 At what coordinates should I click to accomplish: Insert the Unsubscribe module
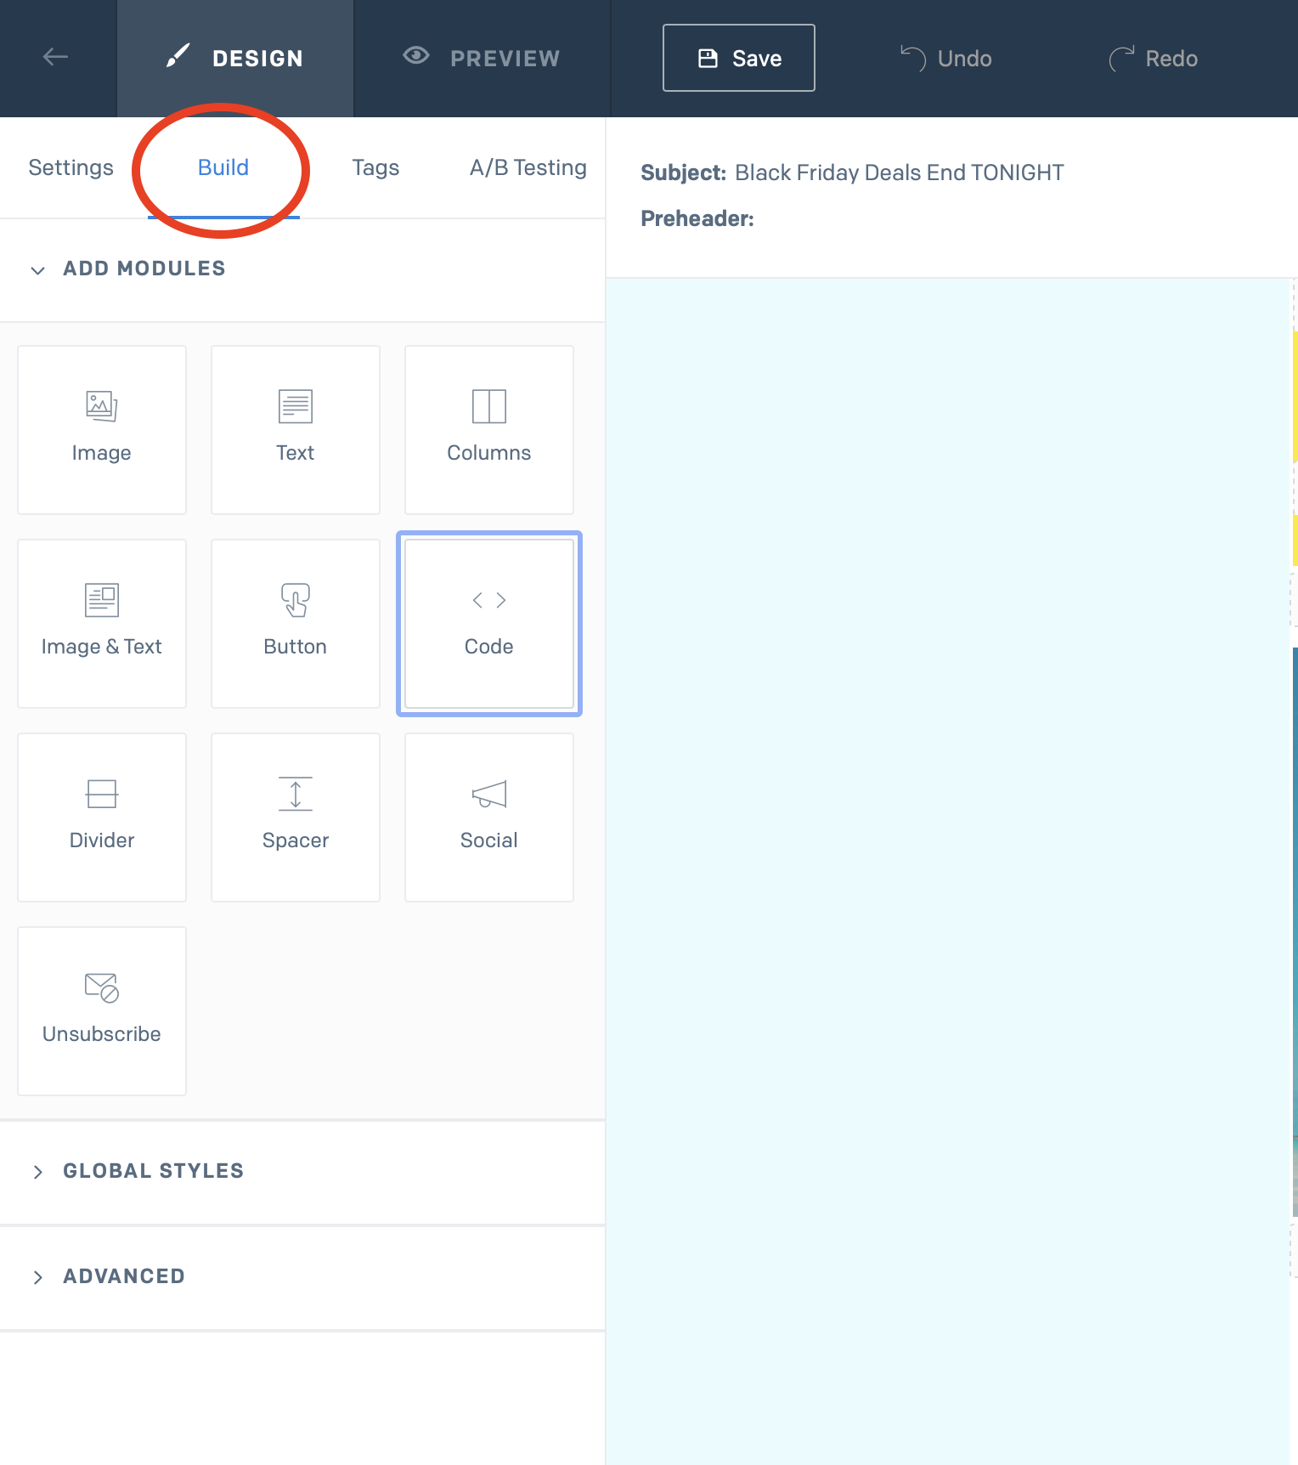tap(101, 1010)
